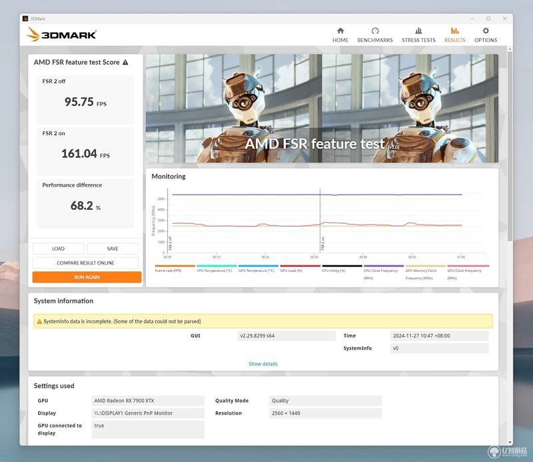Image resolution: width=533 pixels, height=462 pixels.
Task: Open the Home tab icon
Action: tap(340, 31)
